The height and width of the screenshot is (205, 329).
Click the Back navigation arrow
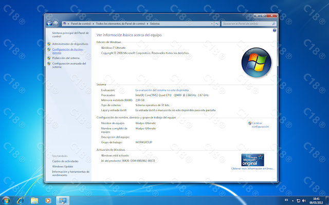pos(49,24)
